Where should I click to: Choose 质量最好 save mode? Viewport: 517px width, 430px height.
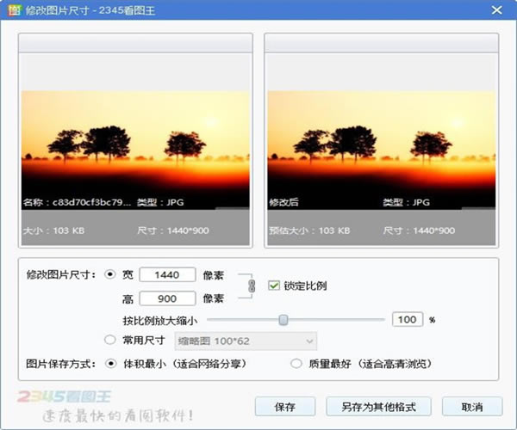point(296,363)
